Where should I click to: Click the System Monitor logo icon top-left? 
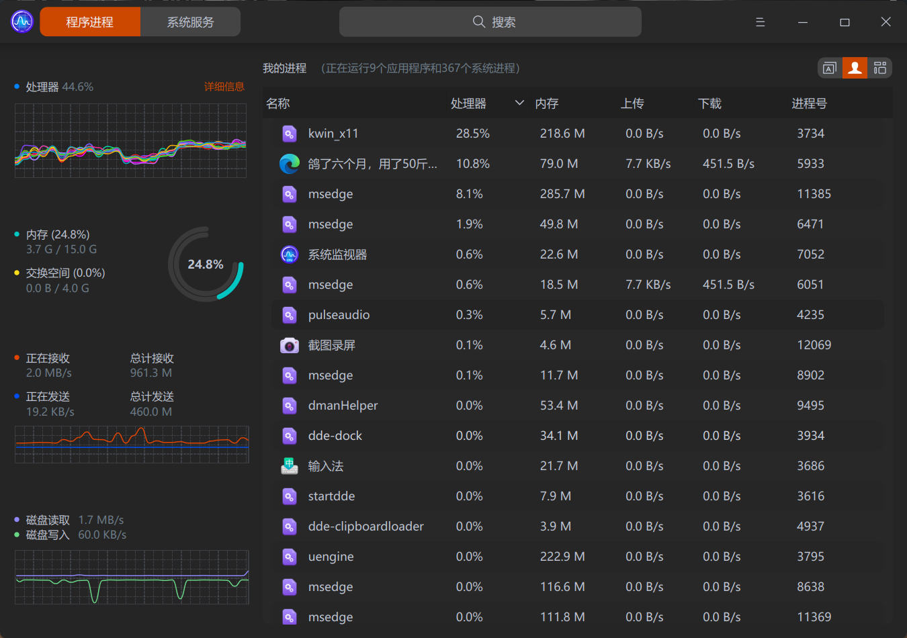click(21, 21)
